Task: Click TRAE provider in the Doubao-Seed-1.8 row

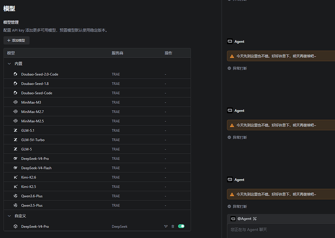Action: coord(116,84)
